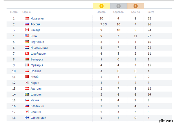The width and height of the screenshot is (174, 124).
Task: Click the Japan flag icon
Action: pyautogui.click(x=27, y=112)
